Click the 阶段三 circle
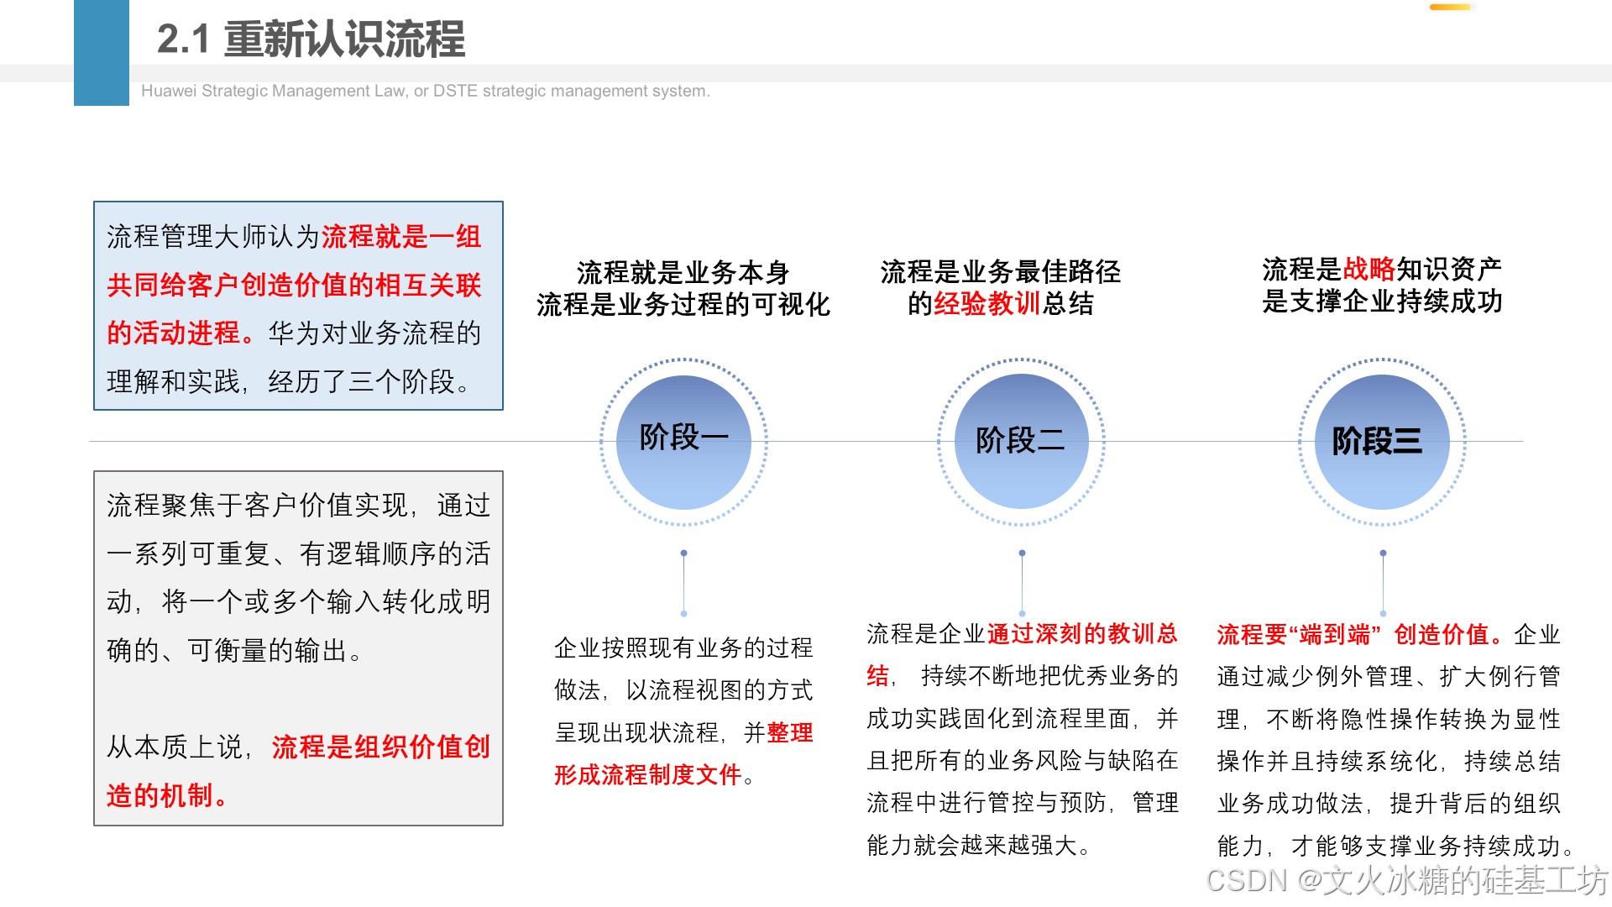 point(1382,442)
